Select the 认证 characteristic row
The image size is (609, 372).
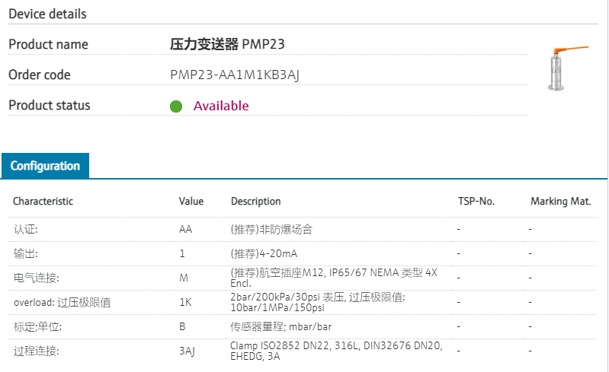point(25,228)
